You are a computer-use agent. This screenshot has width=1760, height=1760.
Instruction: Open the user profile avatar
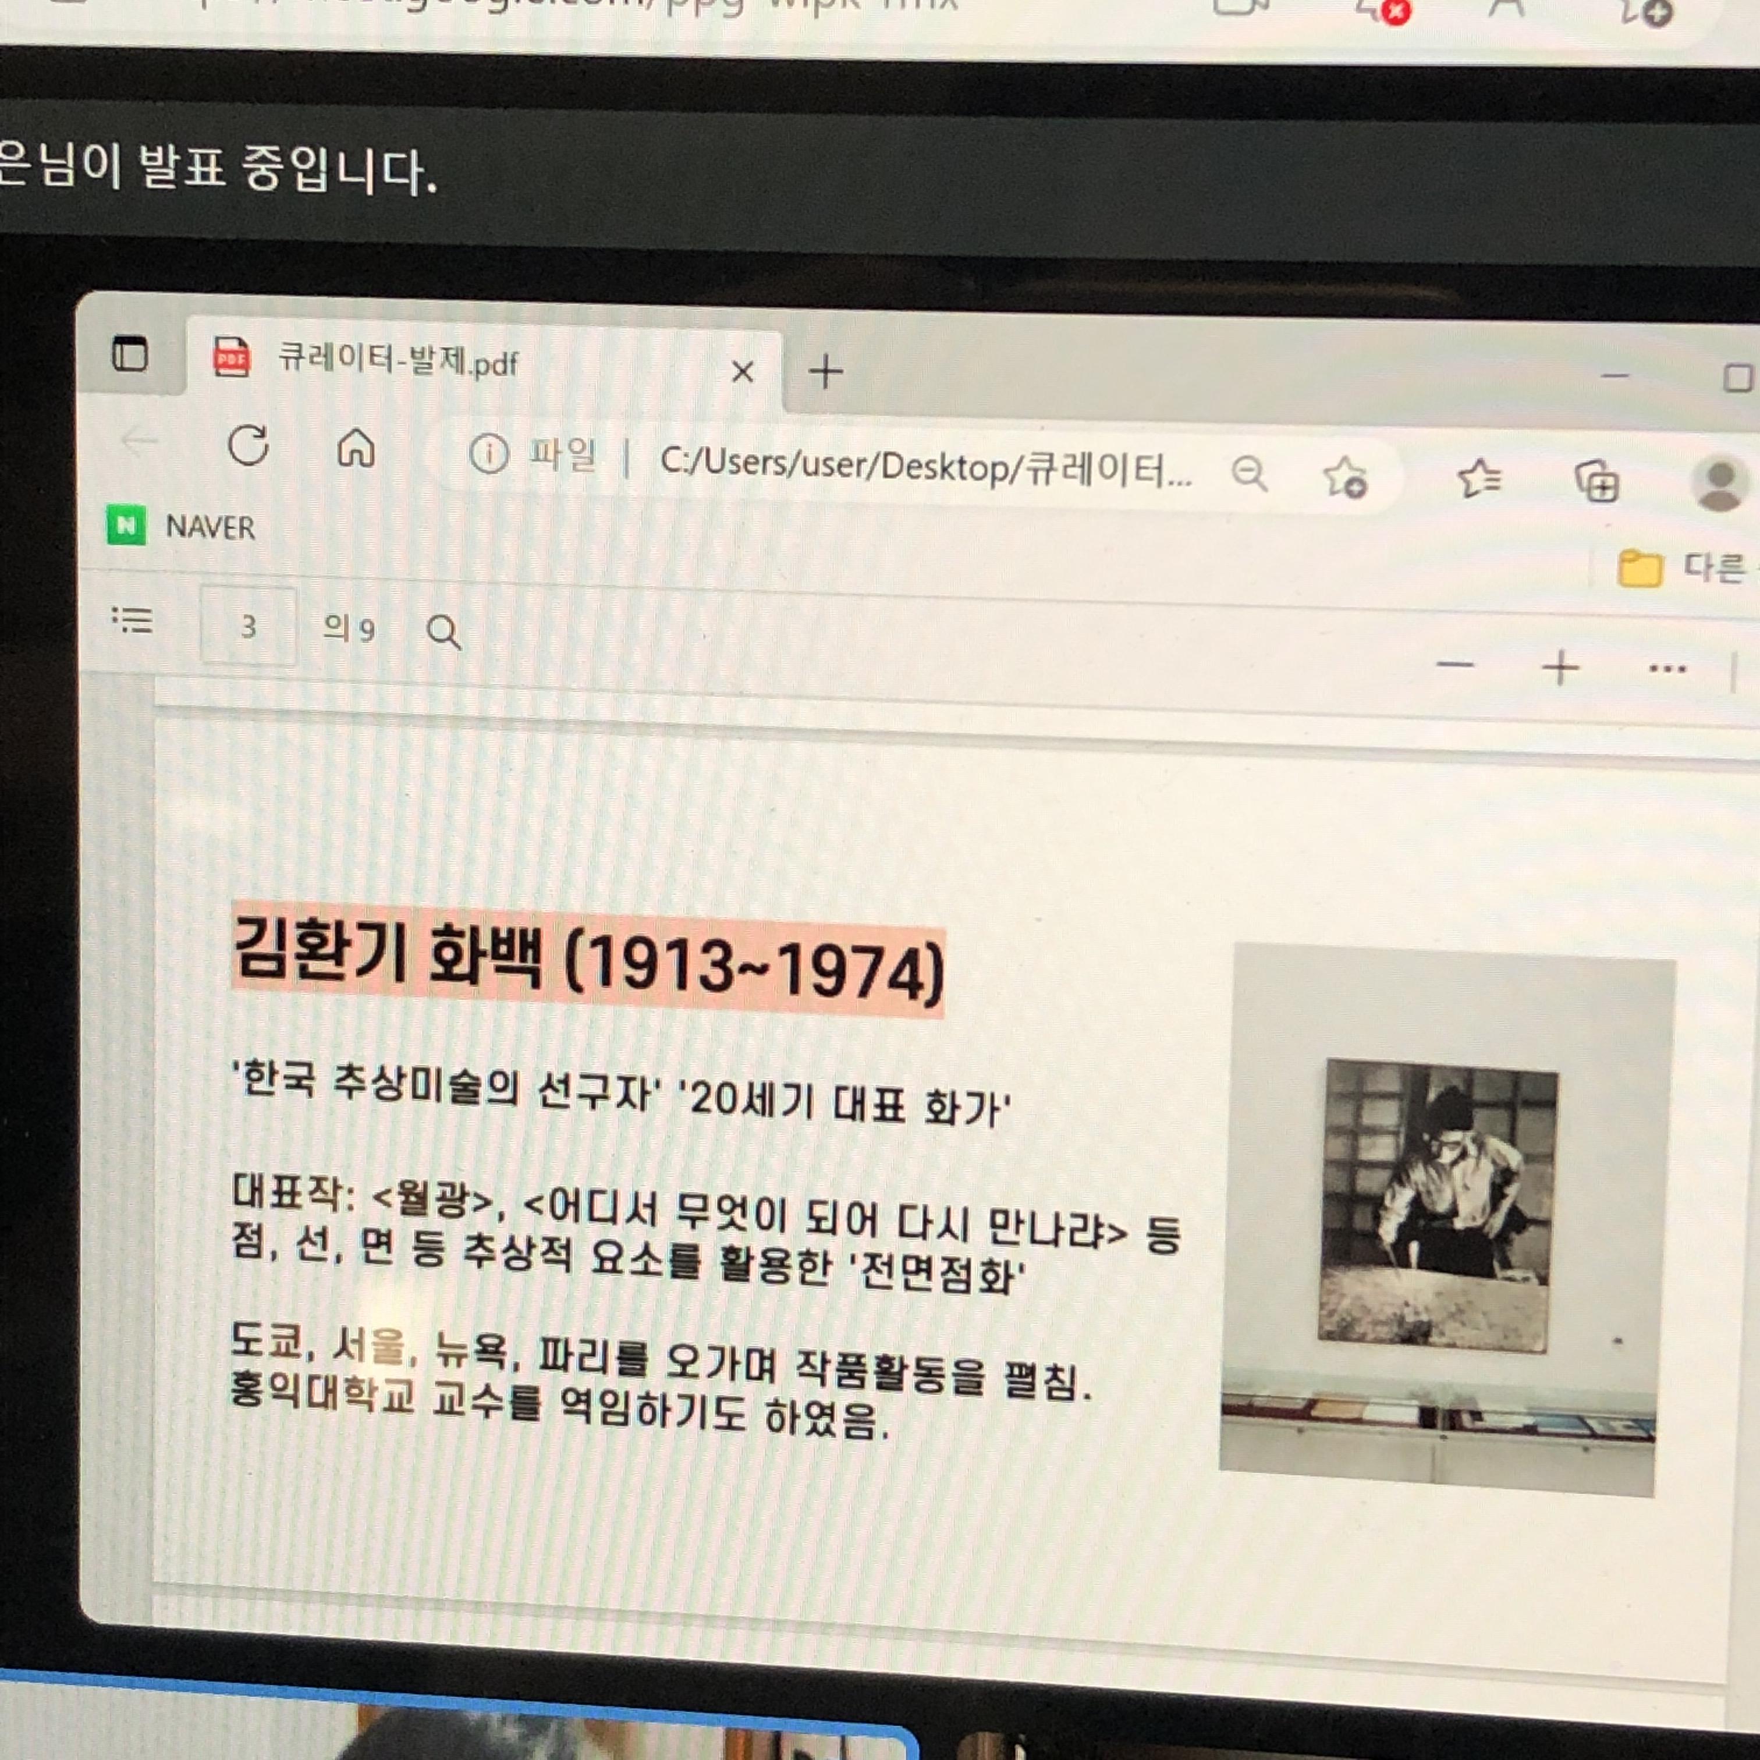[x=1719, y=484]
